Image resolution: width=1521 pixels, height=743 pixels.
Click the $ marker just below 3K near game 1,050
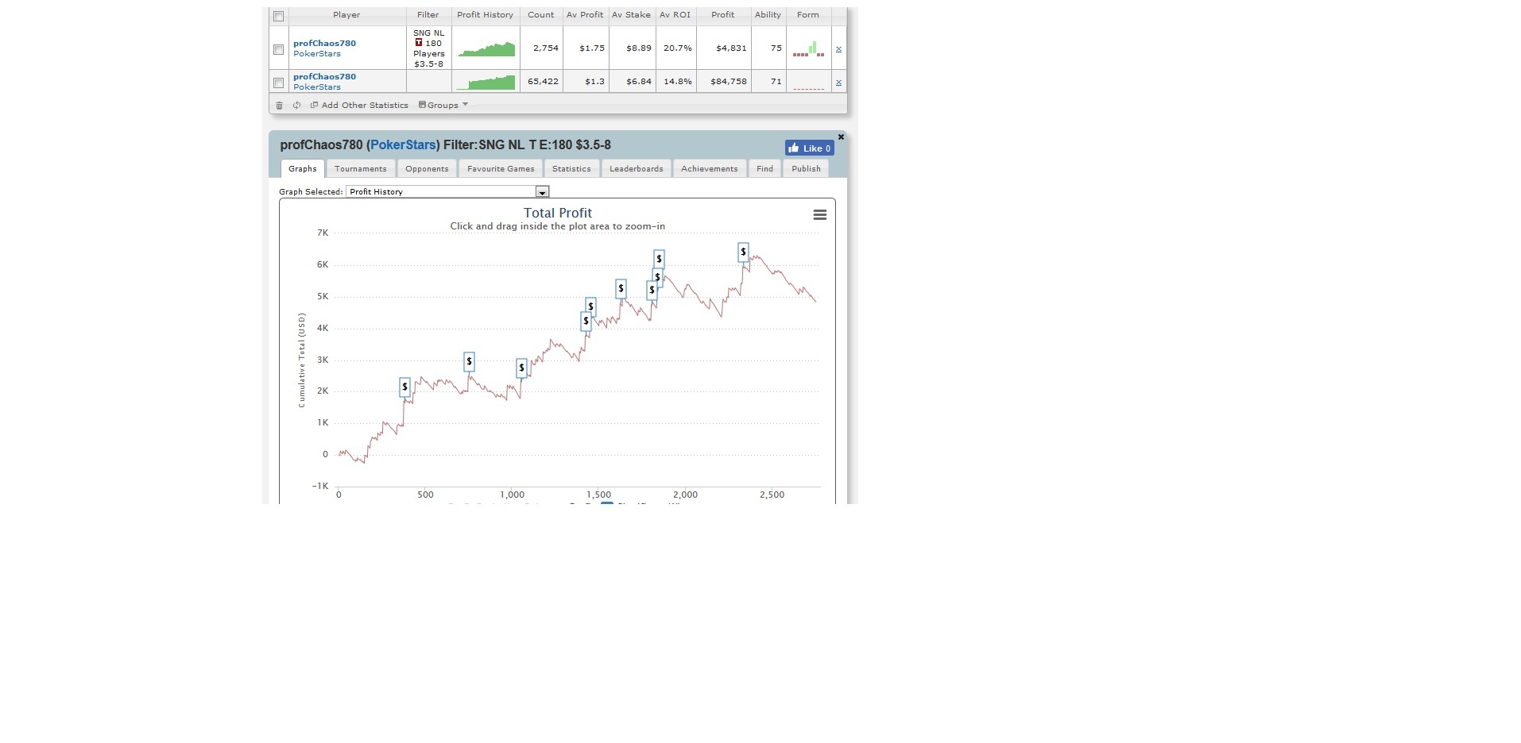[521, 368]
